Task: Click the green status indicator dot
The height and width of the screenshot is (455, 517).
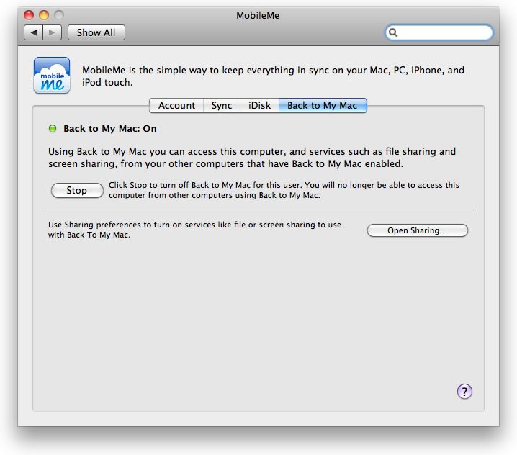Action: (53, 128)
